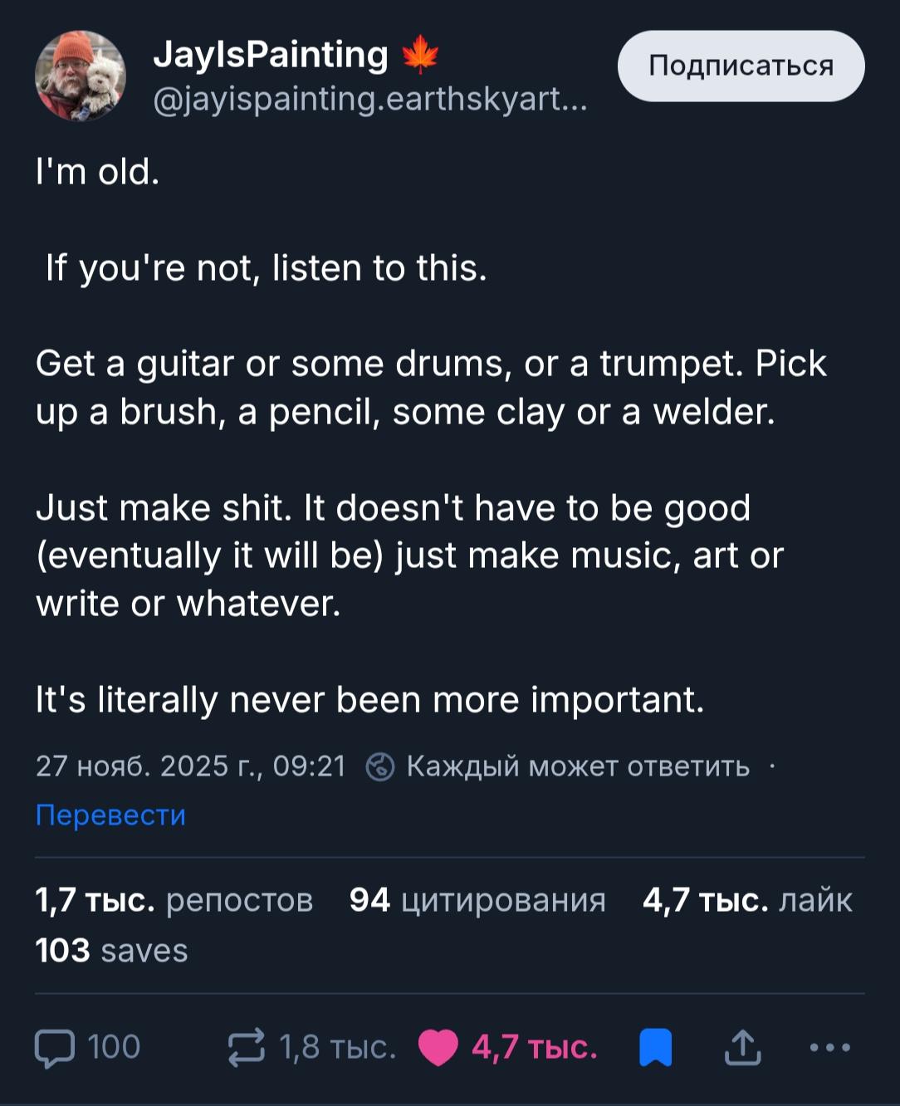Click the 27 нояб. 2025 timestamp

(x=190, y=766)
